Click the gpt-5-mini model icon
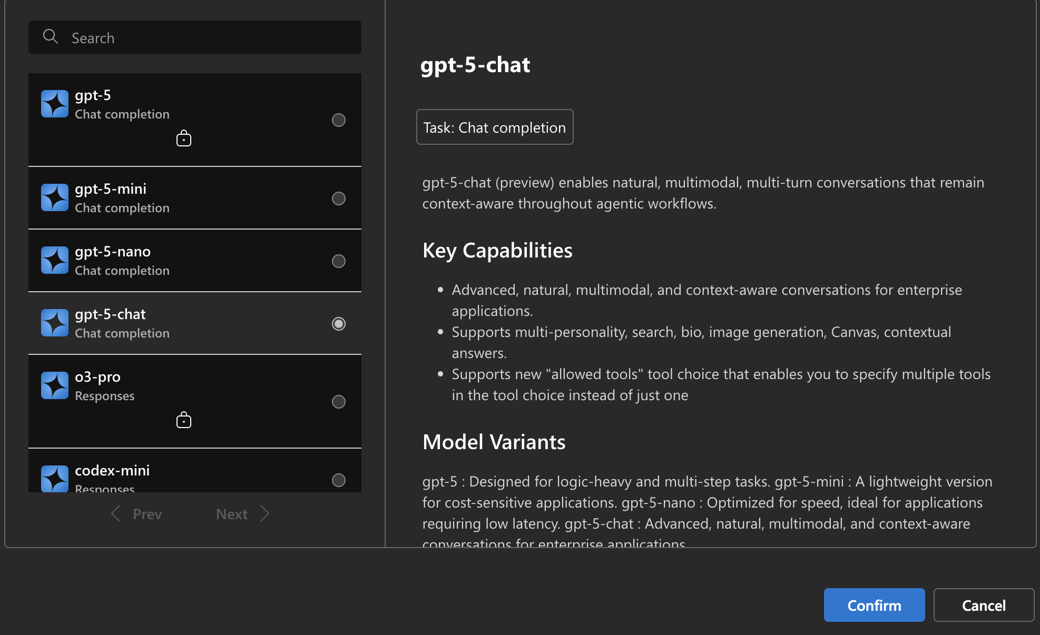Screen dimensions: 1040x635 [54, 197]
